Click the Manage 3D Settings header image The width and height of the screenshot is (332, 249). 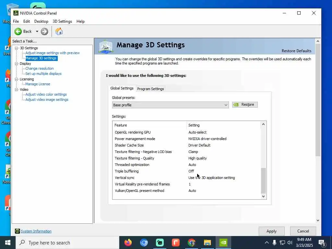click(106, 46)
